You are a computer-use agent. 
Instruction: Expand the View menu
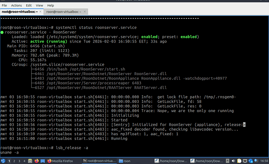point(39,5)
